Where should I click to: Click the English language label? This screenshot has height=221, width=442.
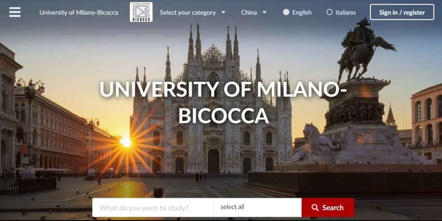(301, 12)
